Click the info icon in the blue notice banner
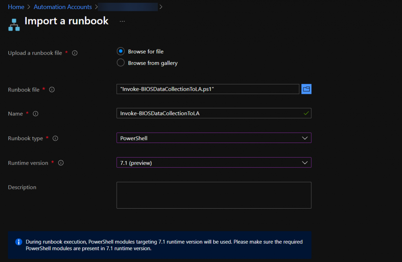This screenshot has width=402, height=262. click(x=19, y=242)
